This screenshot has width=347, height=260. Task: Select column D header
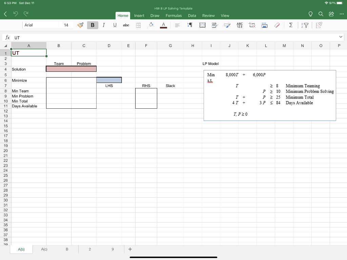click(x=109, y=46)
